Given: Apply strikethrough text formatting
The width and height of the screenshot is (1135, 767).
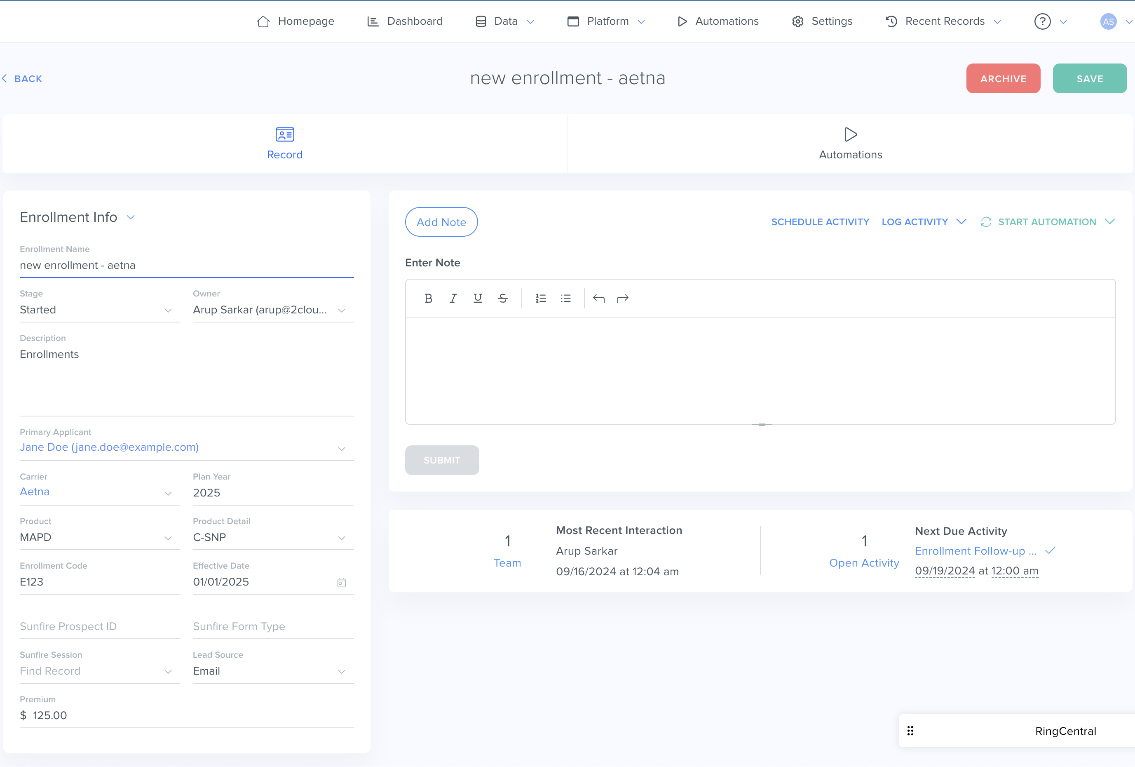Looking at the screenshot, I should [x=502, y=299].
